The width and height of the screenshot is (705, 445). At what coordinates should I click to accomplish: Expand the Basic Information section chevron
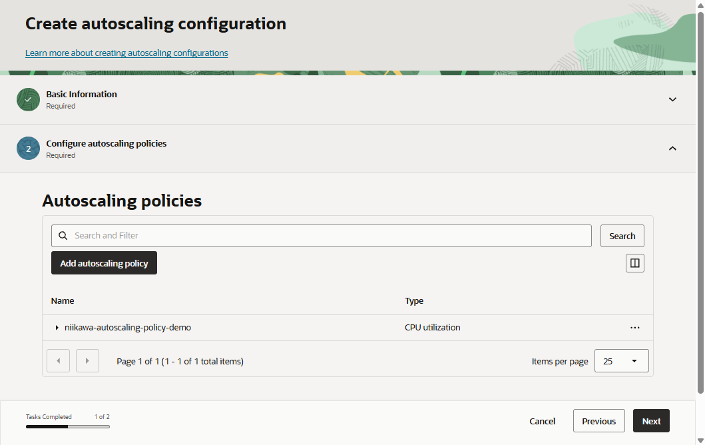click(x=672, y=99)
